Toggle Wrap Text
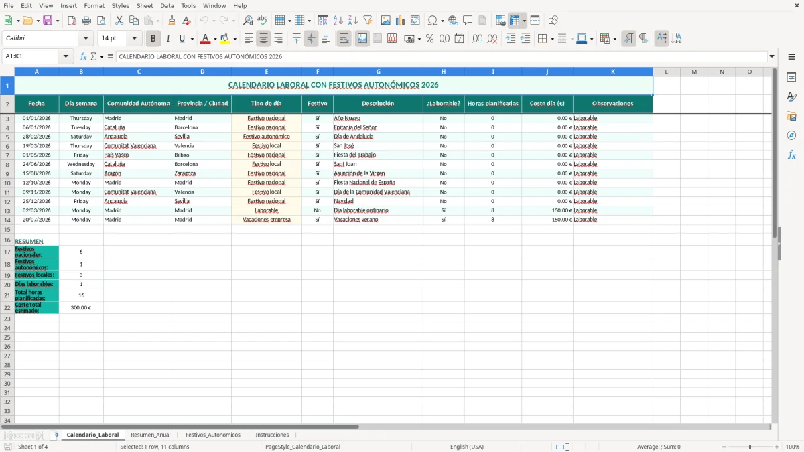The width and height of the screenshot is (804, 452). tap(344, 39)
